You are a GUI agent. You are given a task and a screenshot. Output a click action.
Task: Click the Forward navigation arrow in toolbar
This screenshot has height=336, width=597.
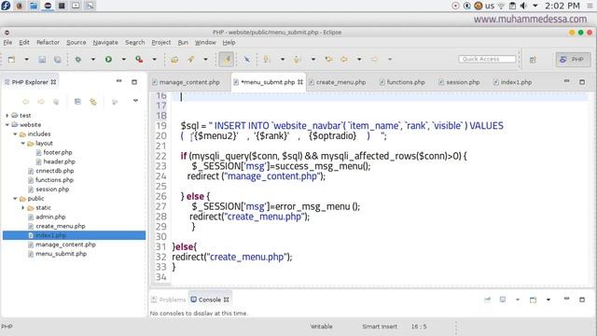click(x=375, y=60)
